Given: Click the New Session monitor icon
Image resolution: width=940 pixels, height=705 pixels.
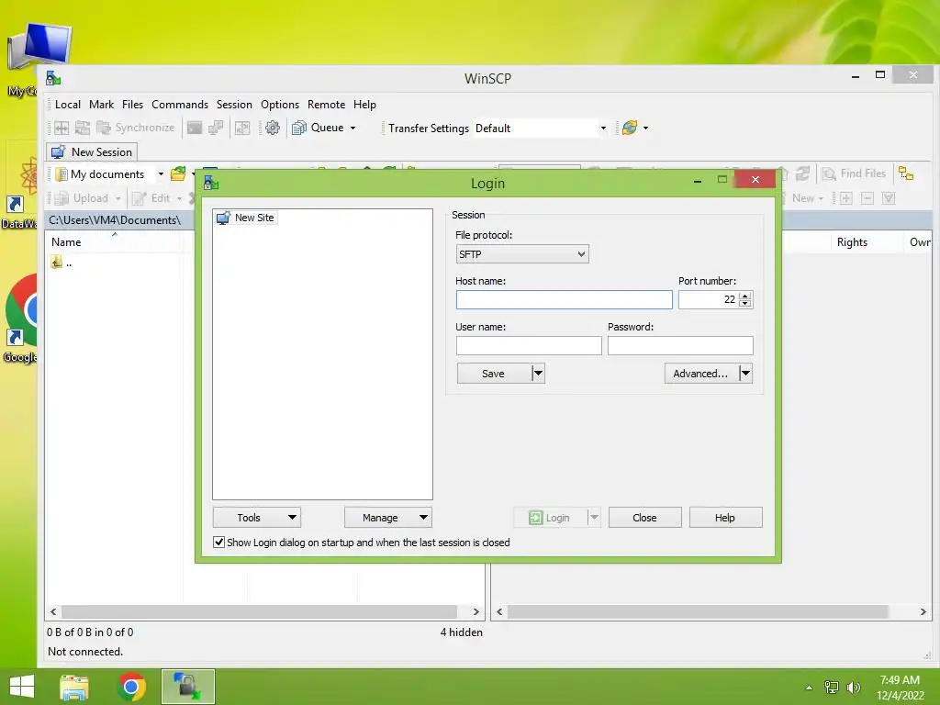Looking at the screenshot, I should (58, 152).
